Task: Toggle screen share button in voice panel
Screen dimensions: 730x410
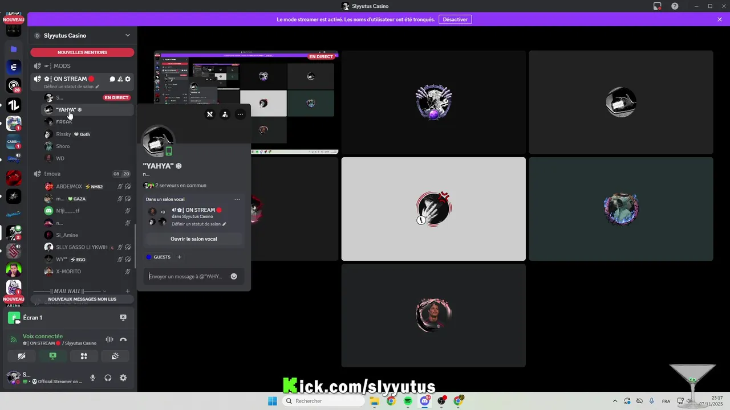Action: tap(53, 356)
